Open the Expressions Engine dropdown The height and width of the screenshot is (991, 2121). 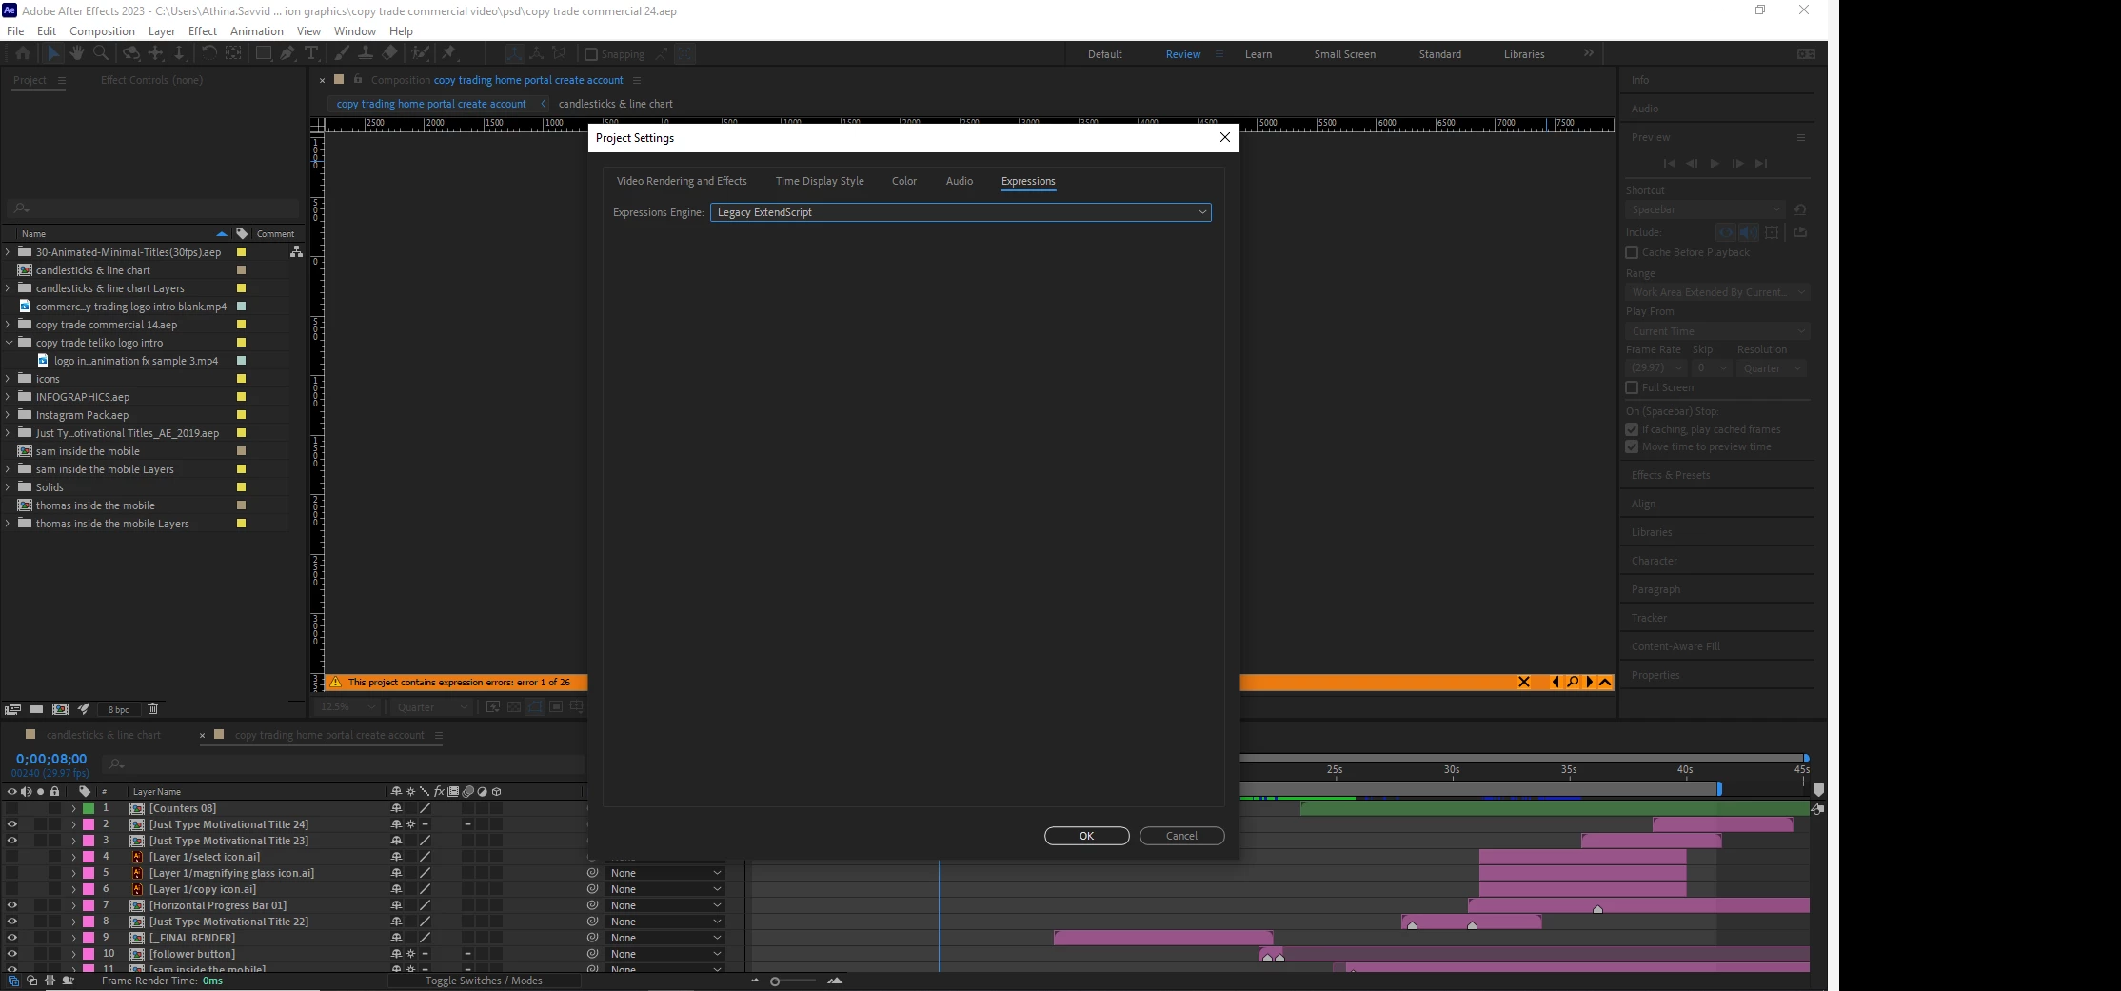[961, 212]
